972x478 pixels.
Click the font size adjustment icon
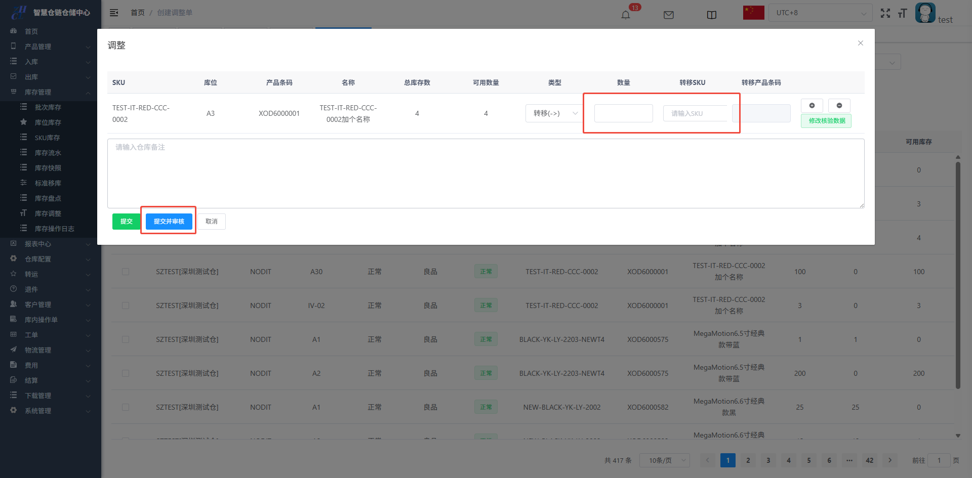[902, 13]
